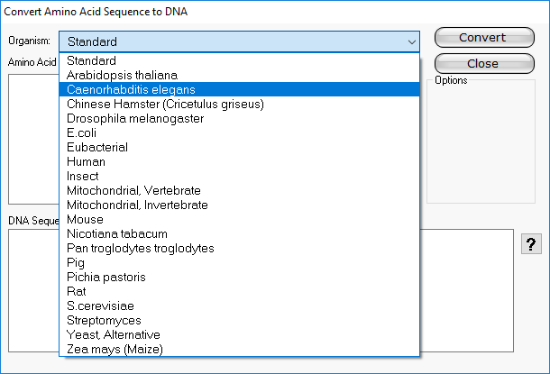Select Zea mays (Maize) option
Image resolution: width=550 pixels, height=374 pixels.
pyautogui.click(x=115, y=349)
